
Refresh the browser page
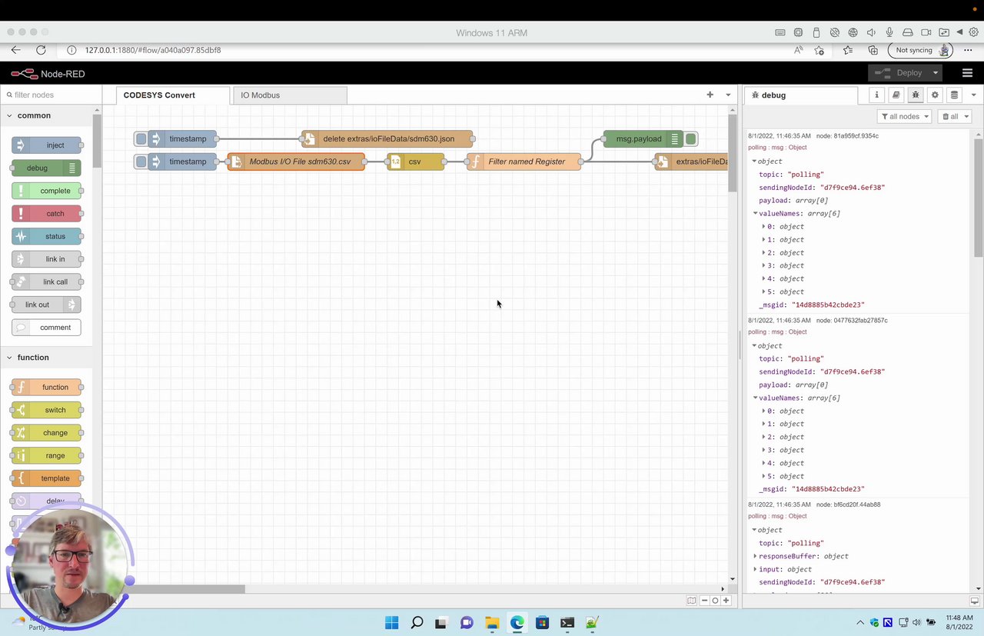click(41, 50)
